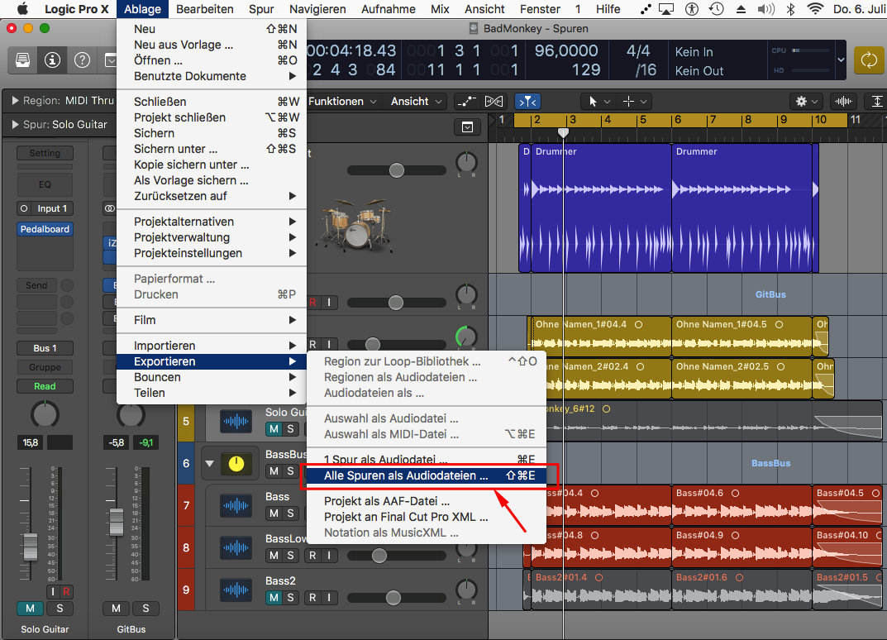Enable input monitoring on Bass2 track
887x640 pixels.
pyautogui.click(x=329, y=598)
